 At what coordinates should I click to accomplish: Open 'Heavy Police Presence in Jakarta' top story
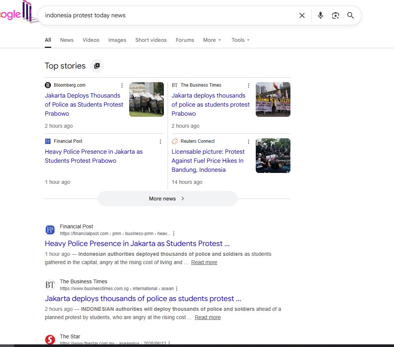pyautogui.click(x=94, y=156)
